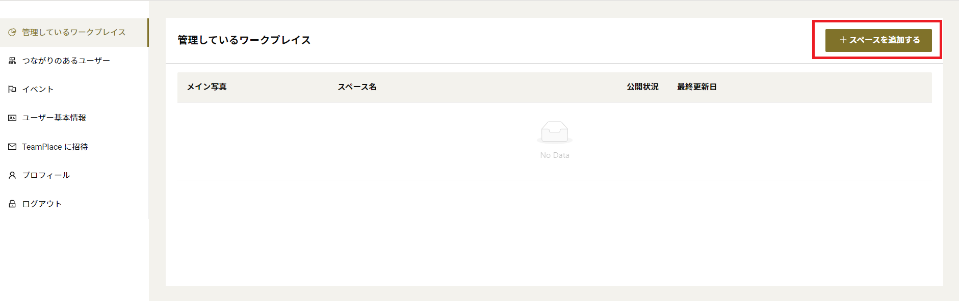Viewport: 959px width, 301px height.
Task: Open 管理しているワークプレイス in the sidebar
Action: [x=74, y=32]
